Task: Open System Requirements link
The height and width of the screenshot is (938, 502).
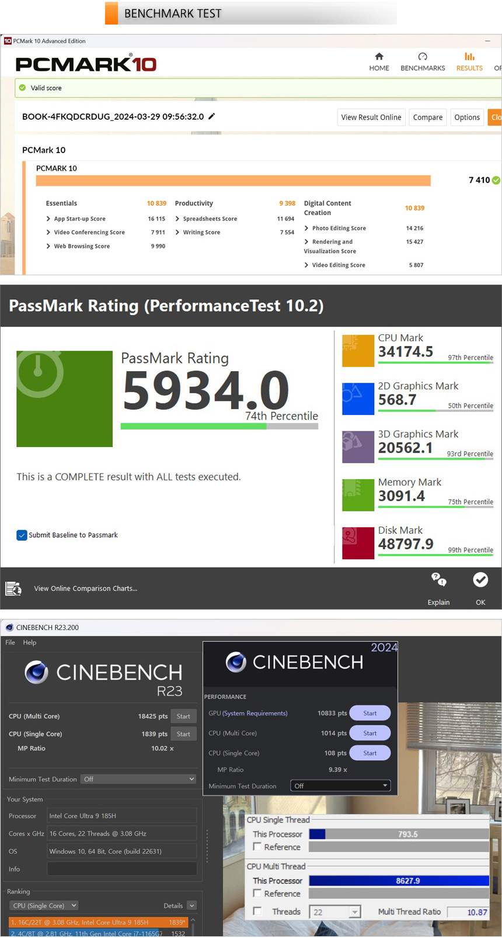Action: pos(255,713)
